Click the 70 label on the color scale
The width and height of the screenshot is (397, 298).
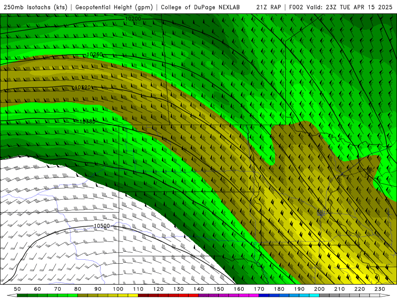tap(58, 289)
